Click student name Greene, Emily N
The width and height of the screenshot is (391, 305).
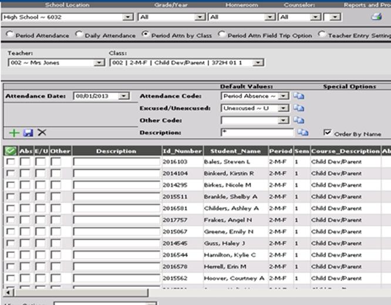pos(228,232)
